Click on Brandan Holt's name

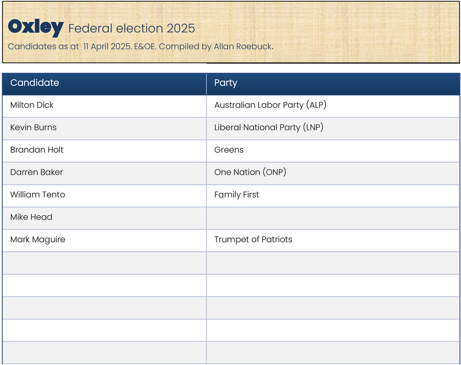[x=37, y=150]
